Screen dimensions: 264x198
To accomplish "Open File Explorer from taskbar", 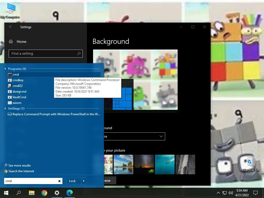I will (x=31, y=193).
